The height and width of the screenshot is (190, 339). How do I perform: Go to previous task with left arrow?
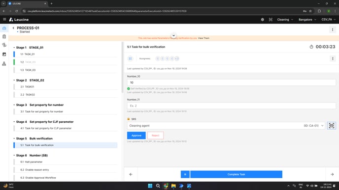point(131,174)
